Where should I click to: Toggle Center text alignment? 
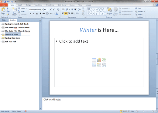tap(66, 13)
